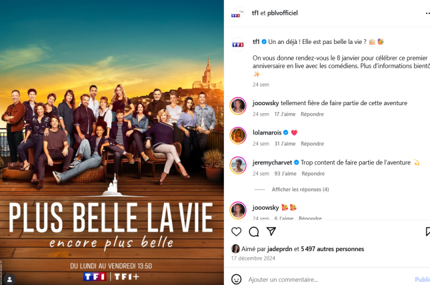View who liked via '5 497 autres personnes'
430x285 pixels.
coord(333,249)
